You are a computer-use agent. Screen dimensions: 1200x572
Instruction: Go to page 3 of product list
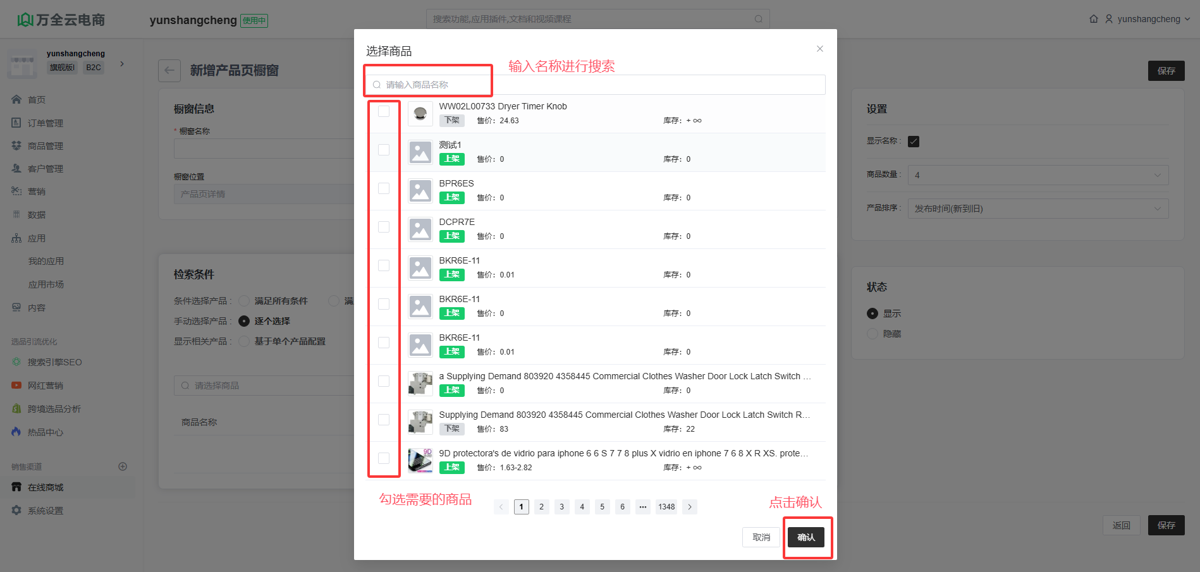point(561,507)
